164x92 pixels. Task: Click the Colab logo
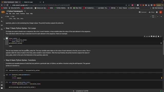[3, 12]
